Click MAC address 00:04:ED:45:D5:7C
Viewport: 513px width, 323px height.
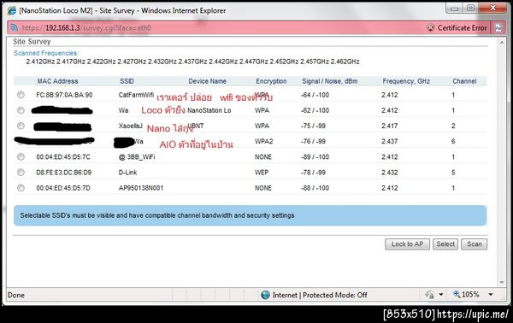coord(63,157)
